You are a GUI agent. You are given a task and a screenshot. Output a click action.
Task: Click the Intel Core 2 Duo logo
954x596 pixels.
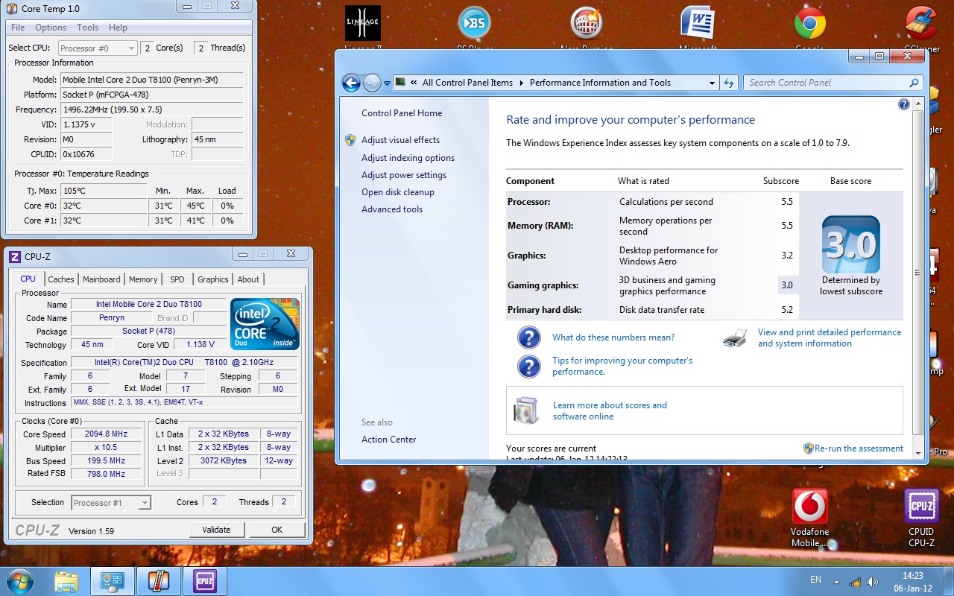click(265, 324)
